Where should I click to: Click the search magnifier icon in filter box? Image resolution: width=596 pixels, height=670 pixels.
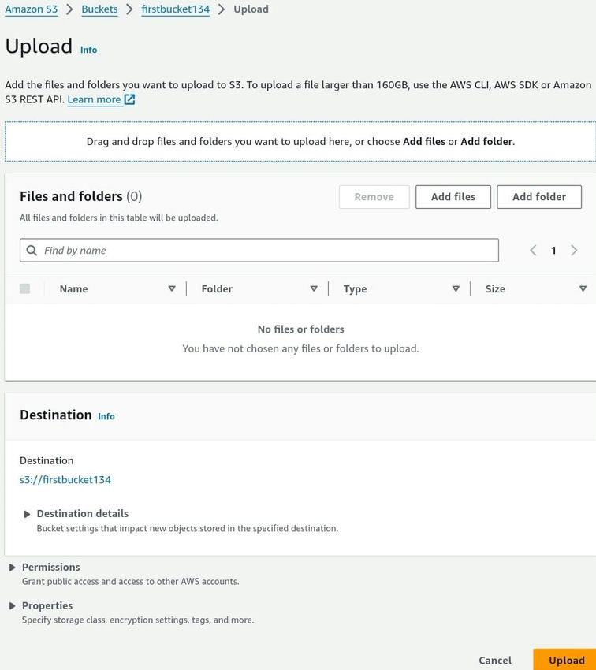[x=32, y=250]
